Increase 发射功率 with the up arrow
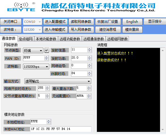This screenshot has width=166, height=135. click(x=90, y=57)
